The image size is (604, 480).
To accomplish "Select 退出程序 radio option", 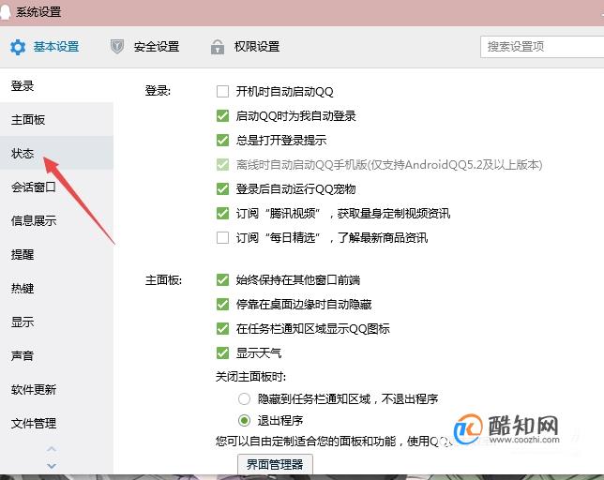I will (244, 420).
